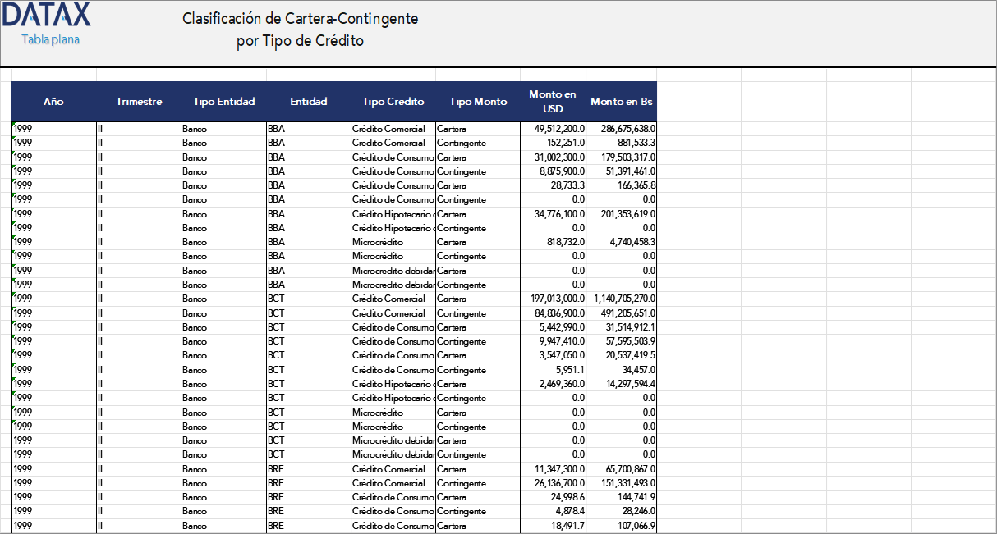Click the 'Monto en Bs' column header
This screenshot has height=534, width=997.
tap(622, 101)
